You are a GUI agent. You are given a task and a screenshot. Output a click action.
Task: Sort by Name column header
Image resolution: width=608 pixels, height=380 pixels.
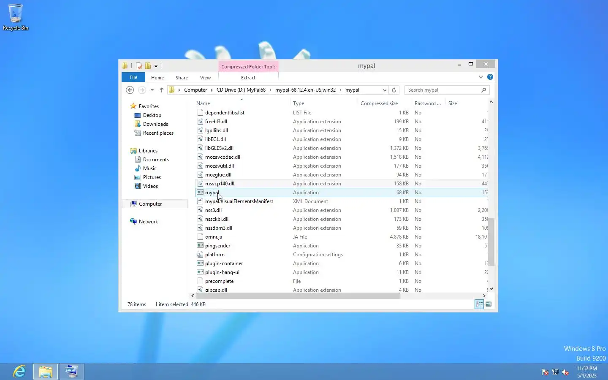point(242,103)
